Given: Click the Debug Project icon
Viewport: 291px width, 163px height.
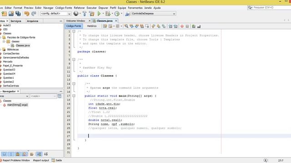Looking at the screenshot, I should click(x=108, y=14).
